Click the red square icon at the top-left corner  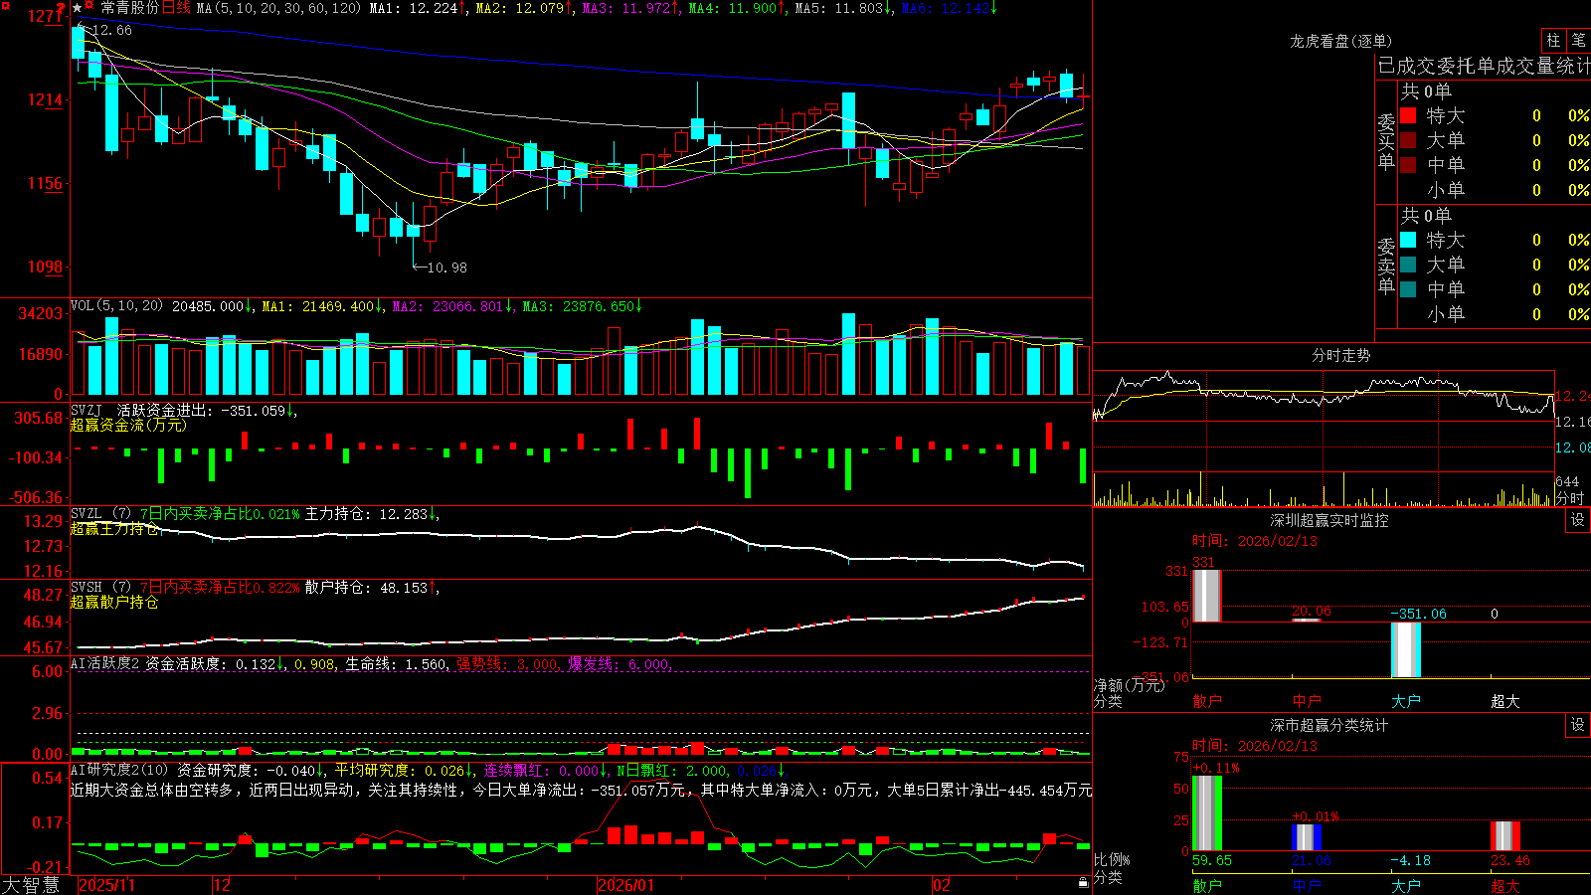click(5, 6)
